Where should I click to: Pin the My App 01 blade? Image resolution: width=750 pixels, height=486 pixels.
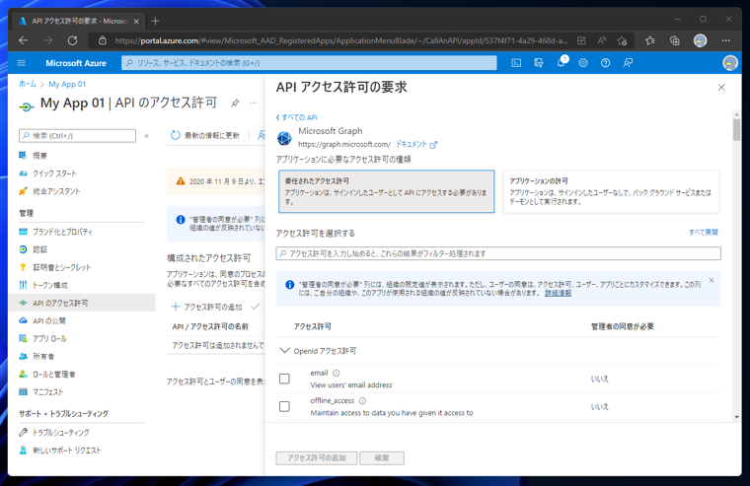point(235,104)
